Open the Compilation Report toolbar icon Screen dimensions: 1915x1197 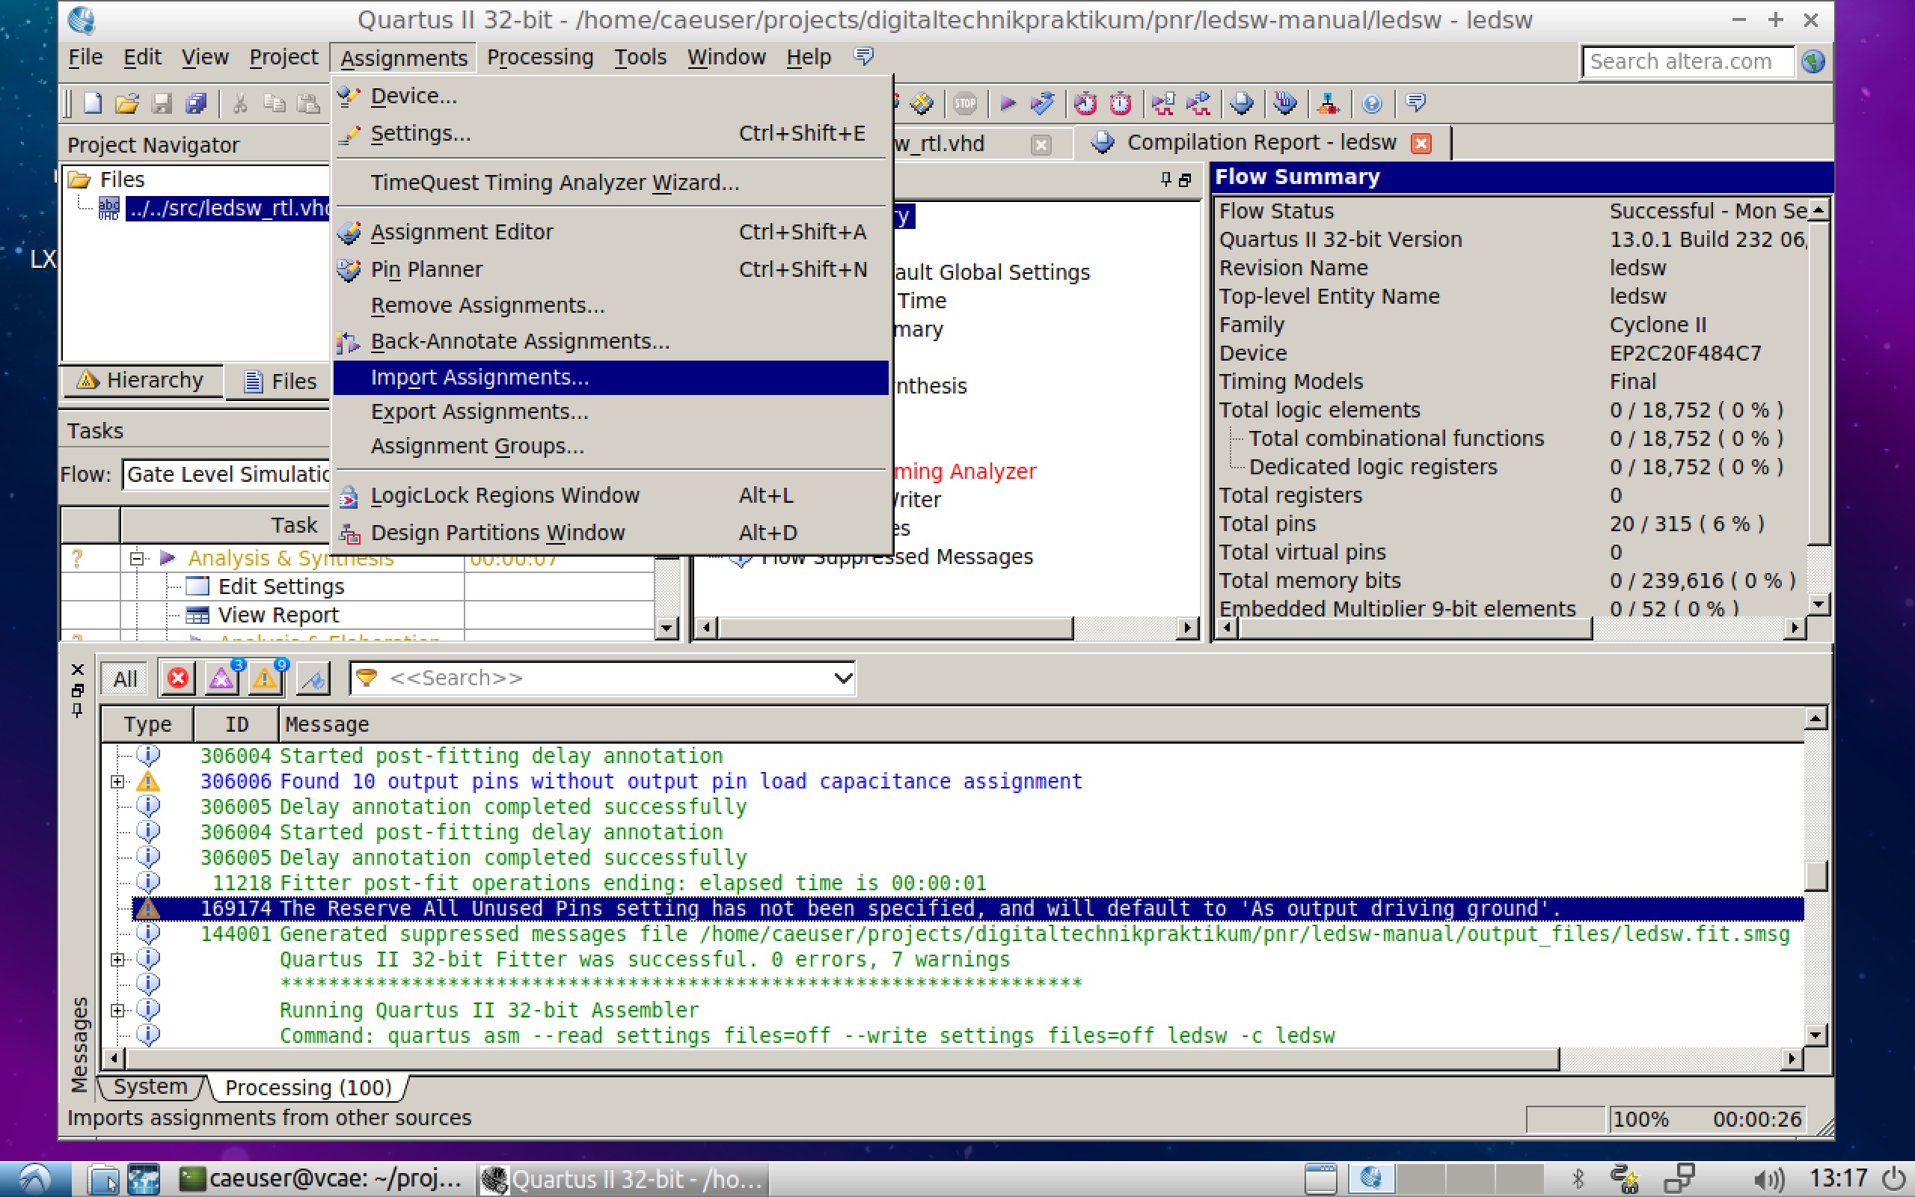tap(1242, 104)
